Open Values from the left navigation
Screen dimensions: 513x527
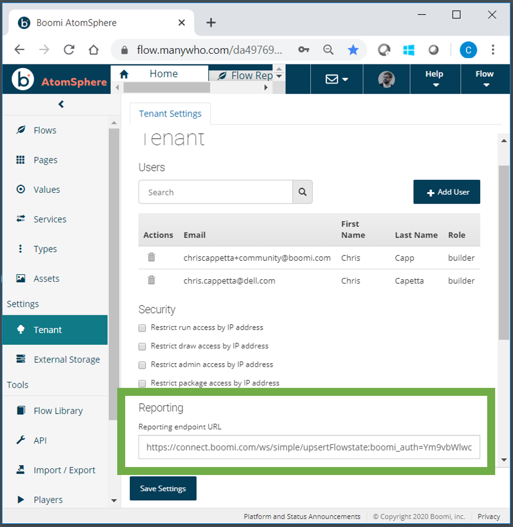tap(46, 189)
